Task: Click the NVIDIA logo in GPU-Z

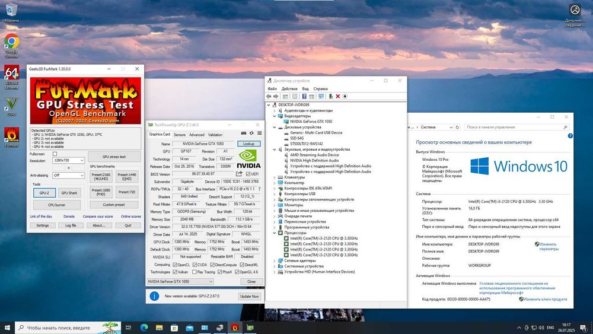Action: [248, 159]
